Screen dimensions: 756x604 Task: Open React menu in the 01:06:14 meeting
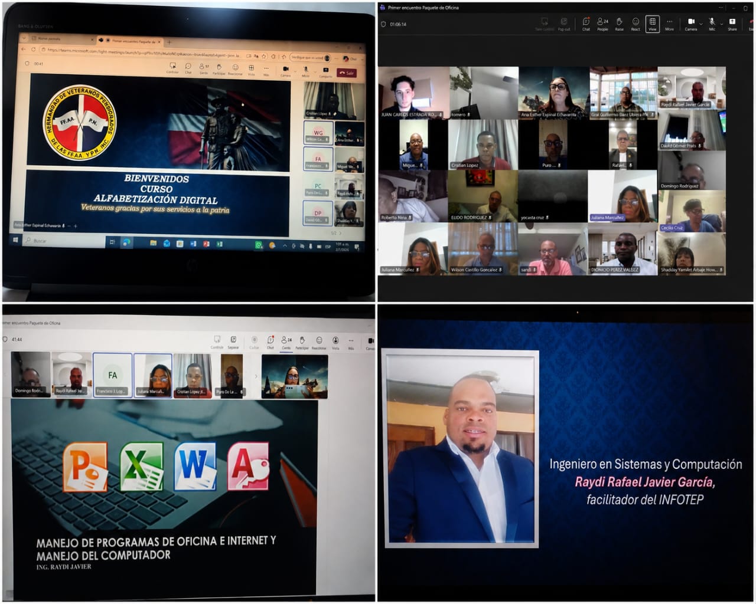point(636,24)
